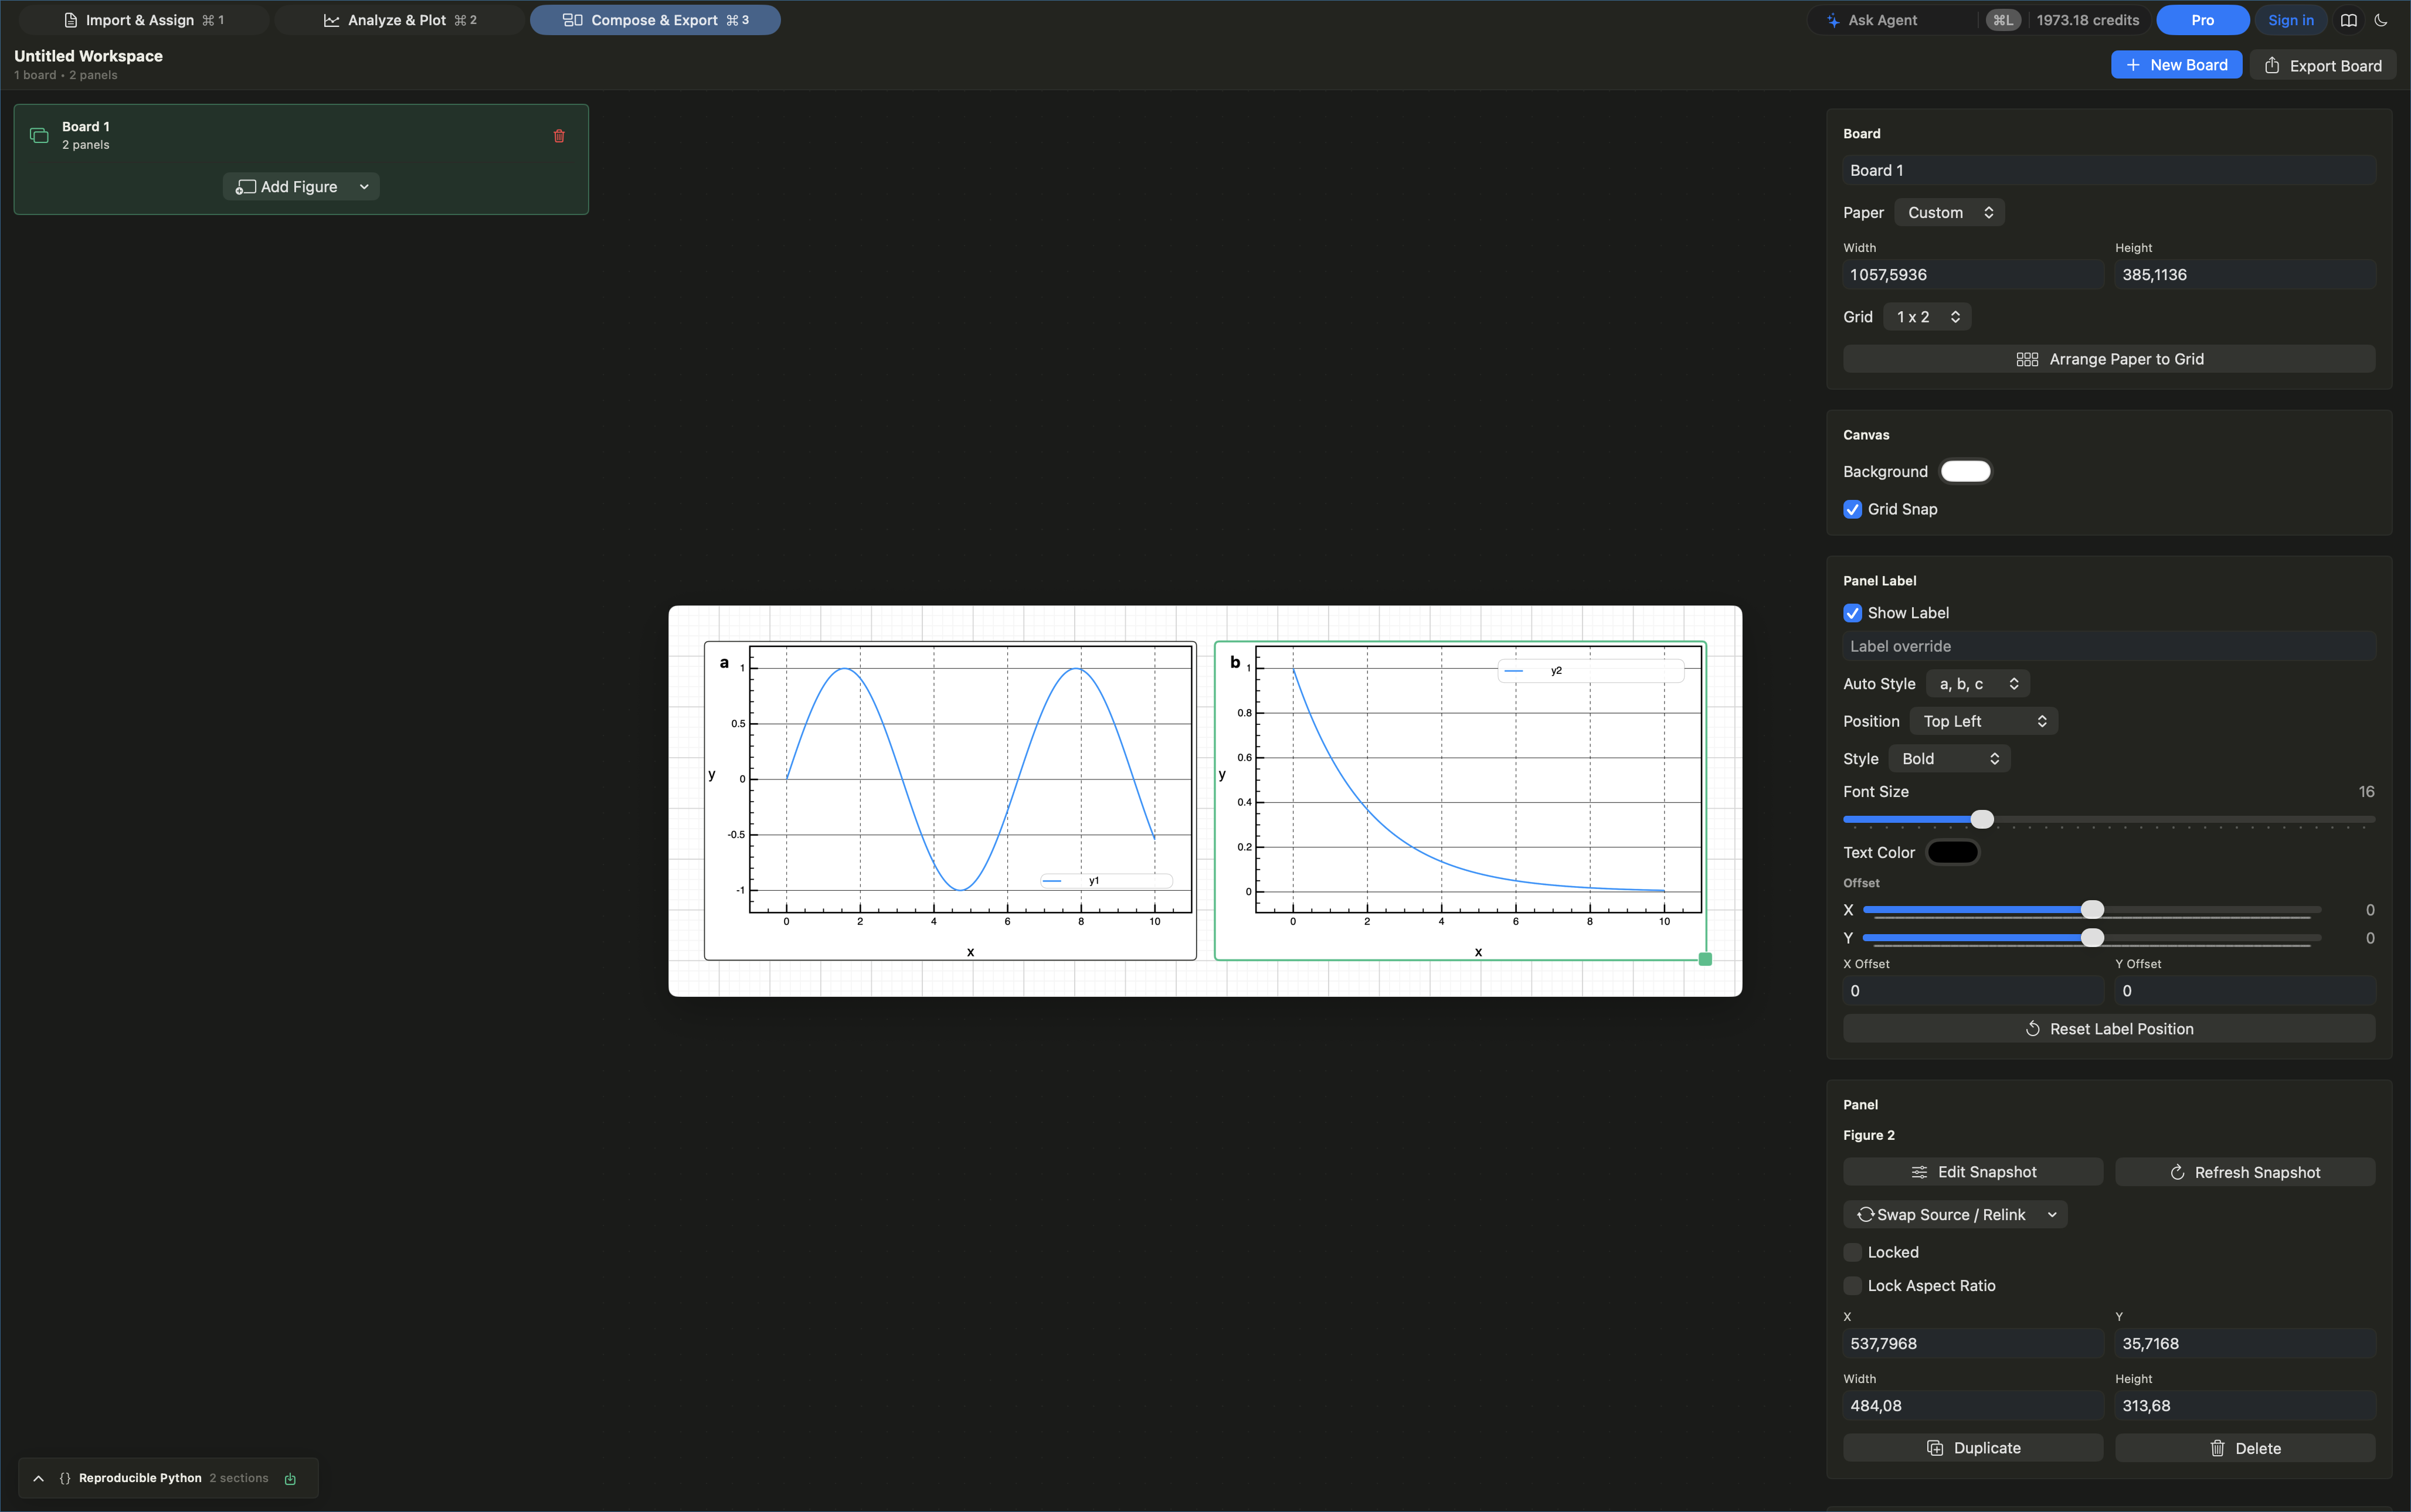2411x1512 pixels.
Task: Click the Export Board button
Action: 2322,65
